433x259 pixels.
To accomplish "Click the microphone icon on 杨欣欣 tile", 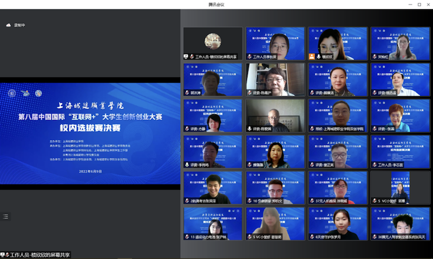I will (x=318, y=57).
